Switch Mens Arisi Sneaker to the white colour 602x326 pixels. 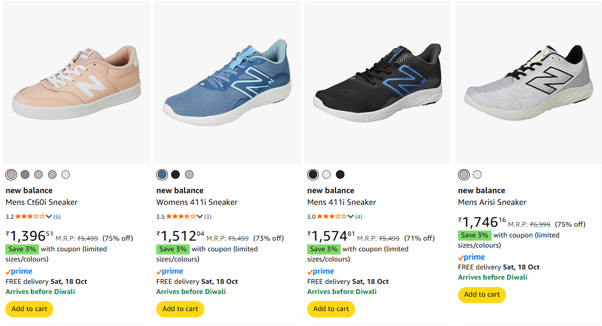tap(477, 174)
